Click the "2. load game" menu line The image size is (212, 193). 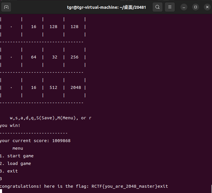pos(16,163)
